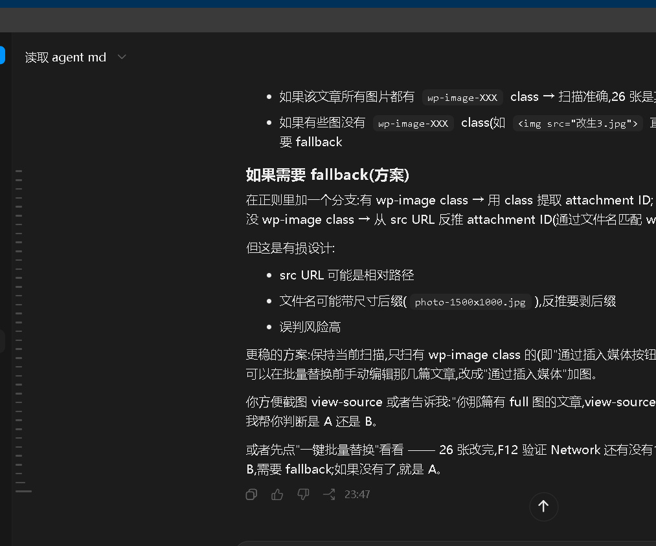The width and height of the screenshot is (656, 546).
Task: Focus the message input box at bottom
Action: pyautogui.click(x=446, y=543)
